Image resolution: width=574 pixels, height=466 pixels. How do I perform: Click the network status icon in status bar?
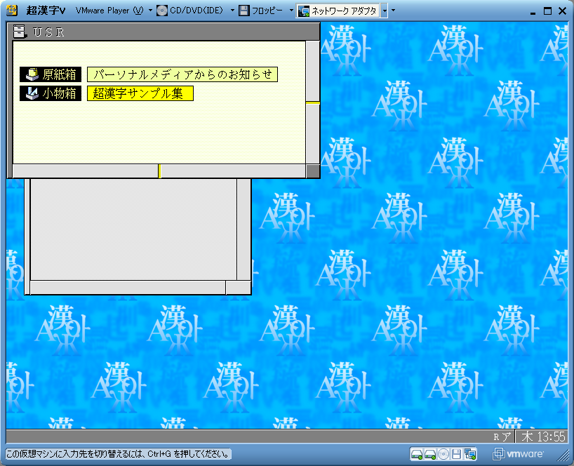pos(469,454)
